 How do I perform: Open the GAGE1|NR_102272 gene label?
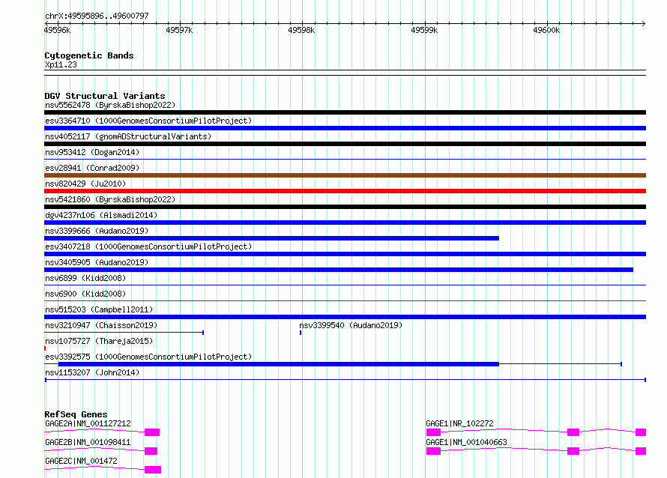click(x=460, y=423)
